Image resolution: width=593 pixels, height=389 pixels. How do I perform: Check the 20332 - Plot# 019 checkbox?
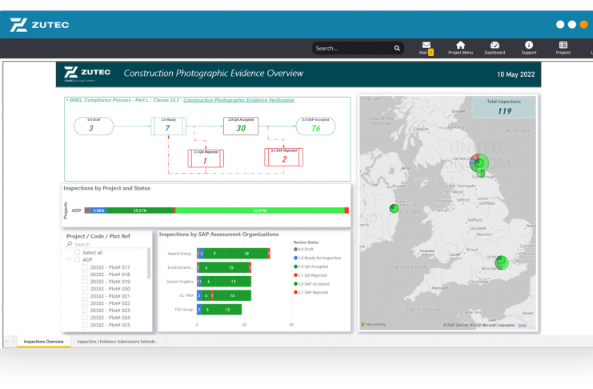(85, 282)
